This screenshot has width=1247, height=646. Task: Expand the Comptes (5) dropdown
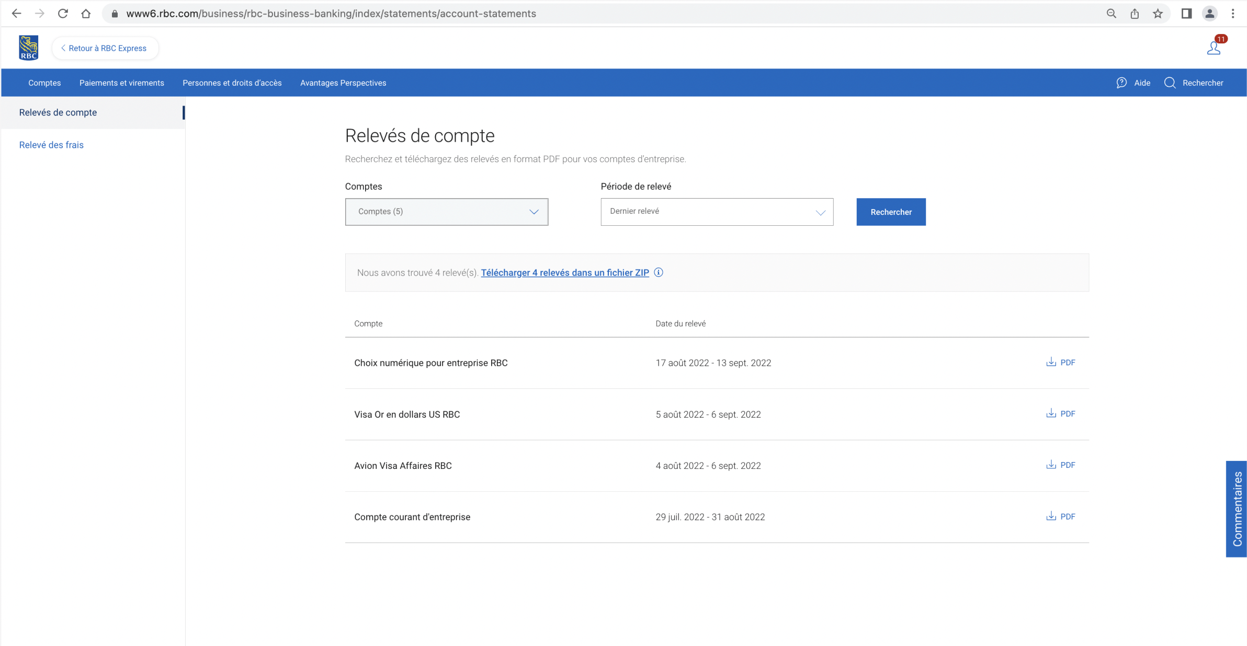[x=446, y=212]
